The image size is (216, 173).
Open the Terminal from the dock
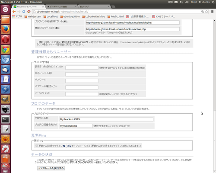pyautogui.click(x=6, y=119)
